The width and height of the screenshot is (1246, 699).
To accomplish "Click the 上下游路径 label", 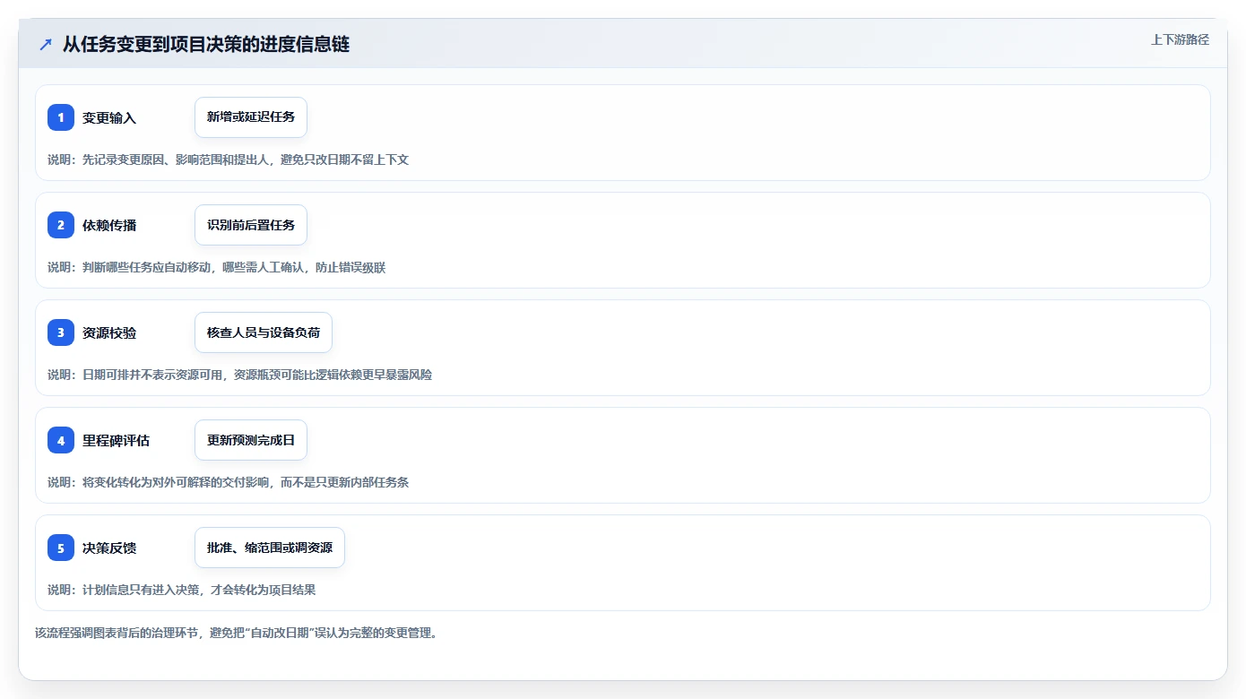I will point(1180,39).
